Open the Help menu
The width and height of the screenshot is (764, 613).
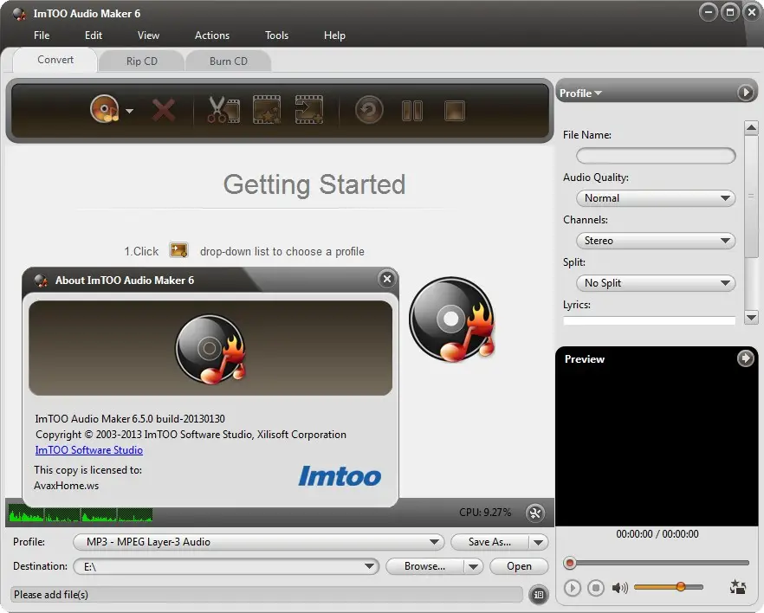pos(334,35)
